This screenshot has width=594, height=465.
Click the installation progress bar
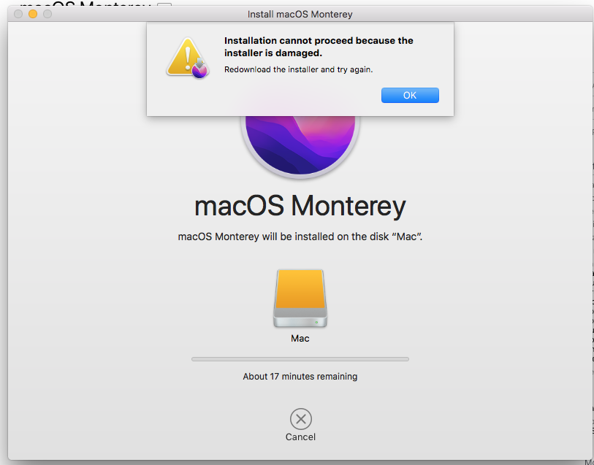coord(300,359)
